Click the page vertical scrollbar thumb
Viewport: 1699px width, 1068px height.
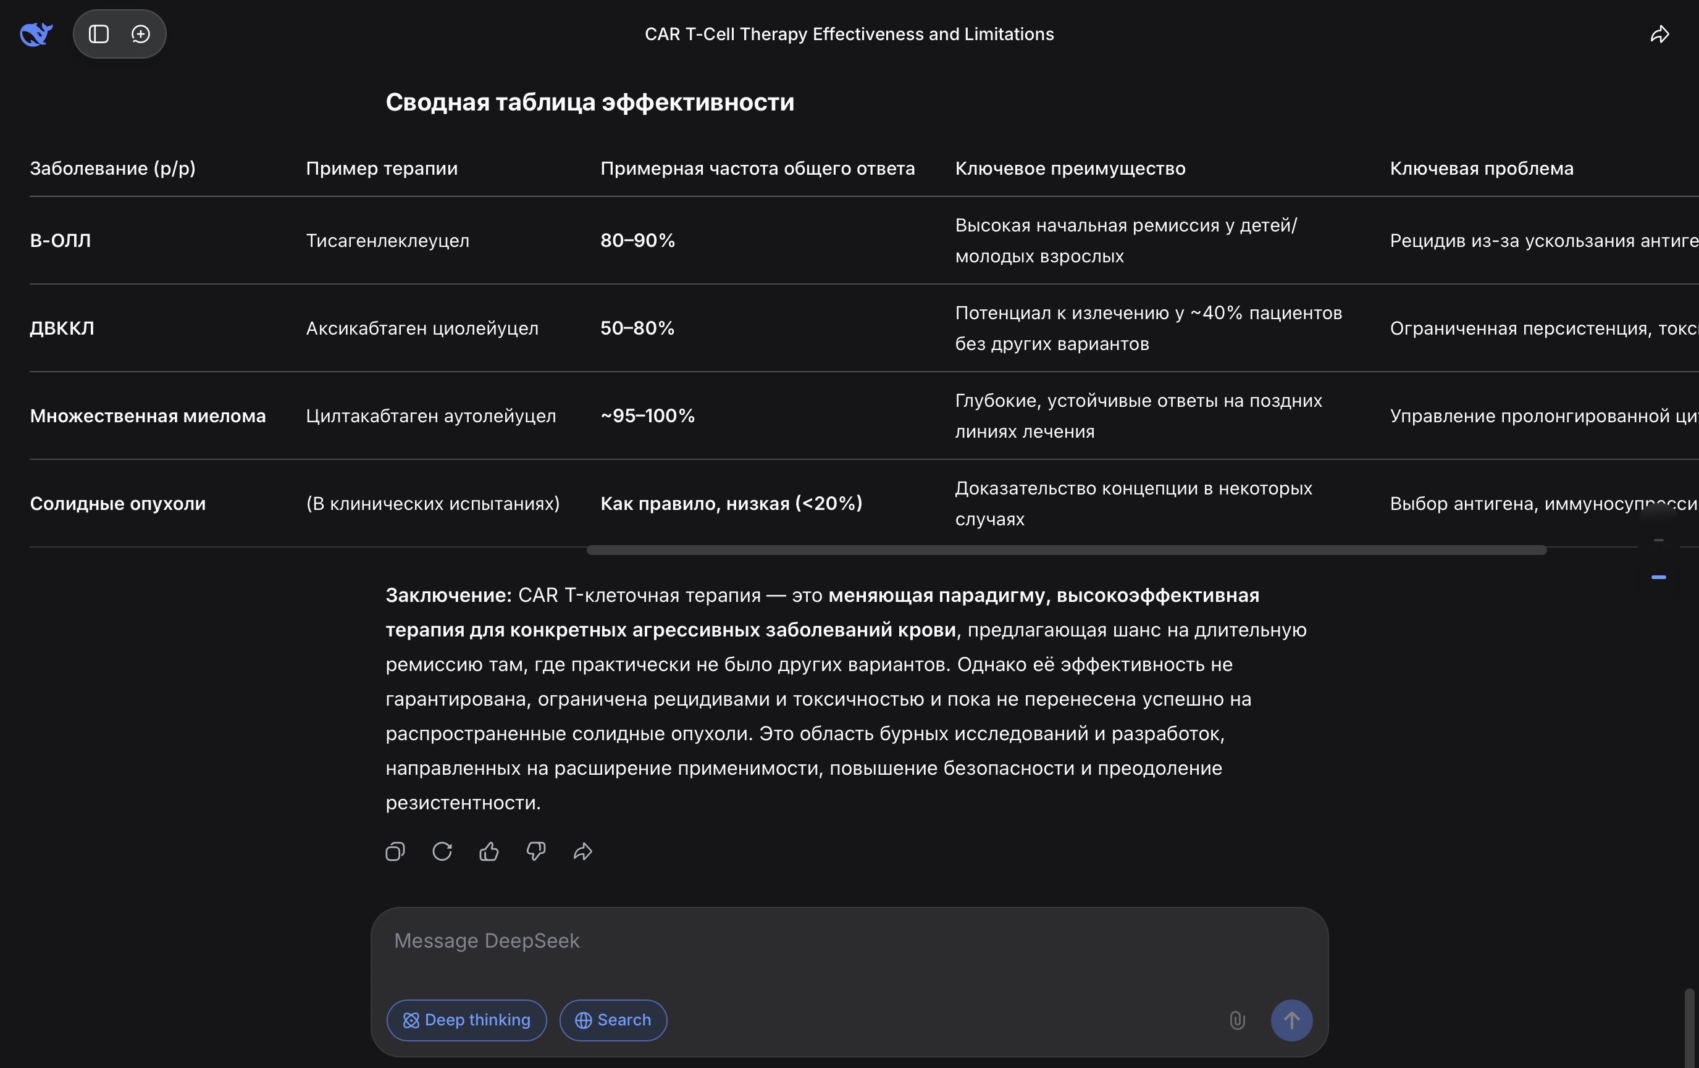pos(1689,1028)
